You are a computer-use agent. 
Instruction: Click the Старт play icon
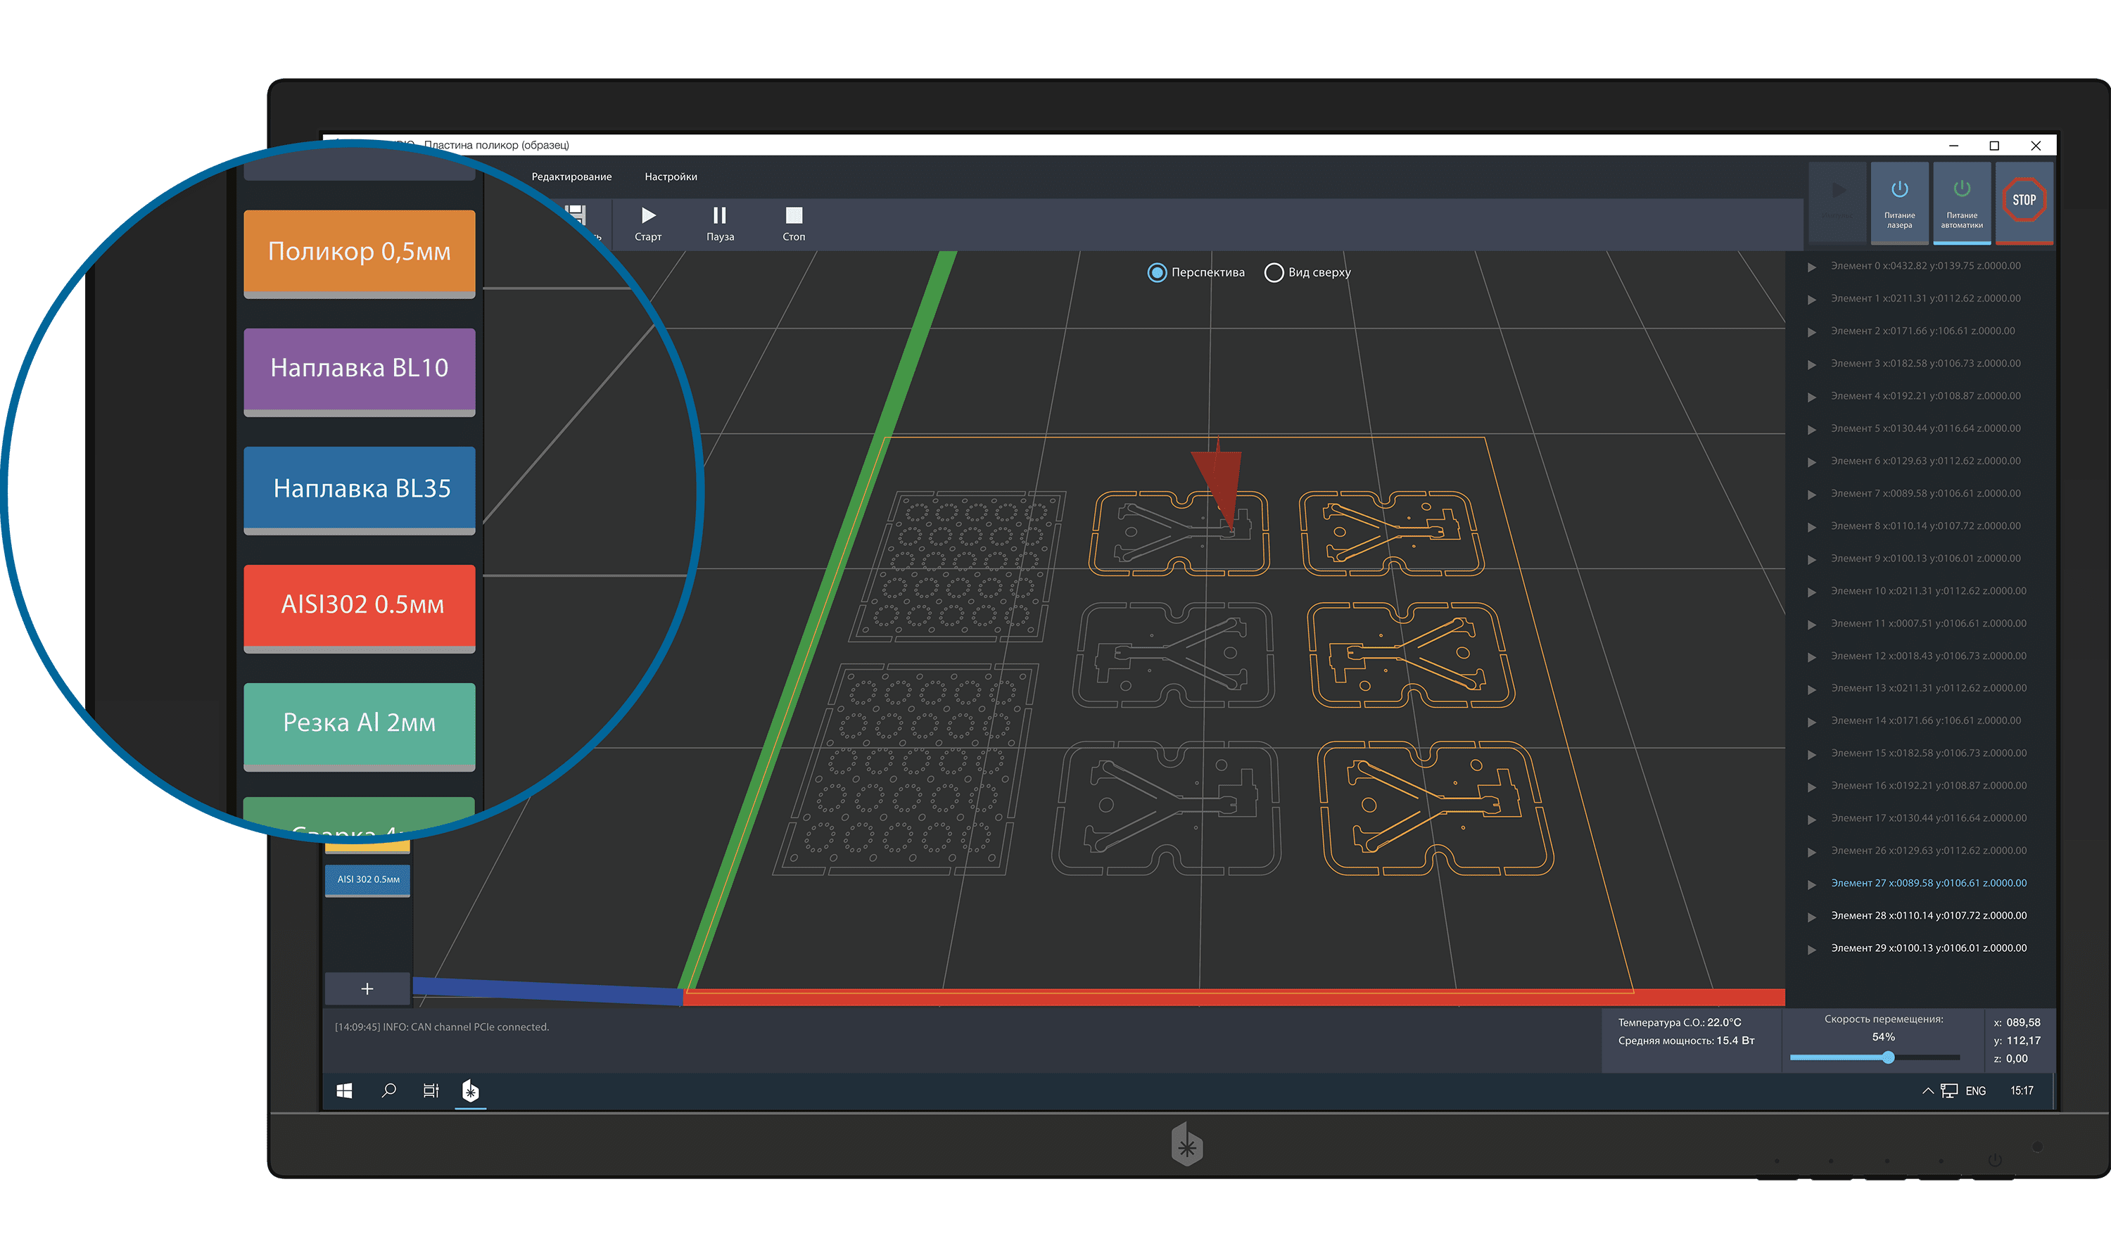[x=648, y=215]
